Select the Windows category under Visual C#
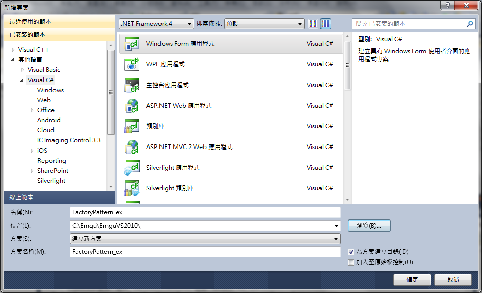 pos(50,90)
